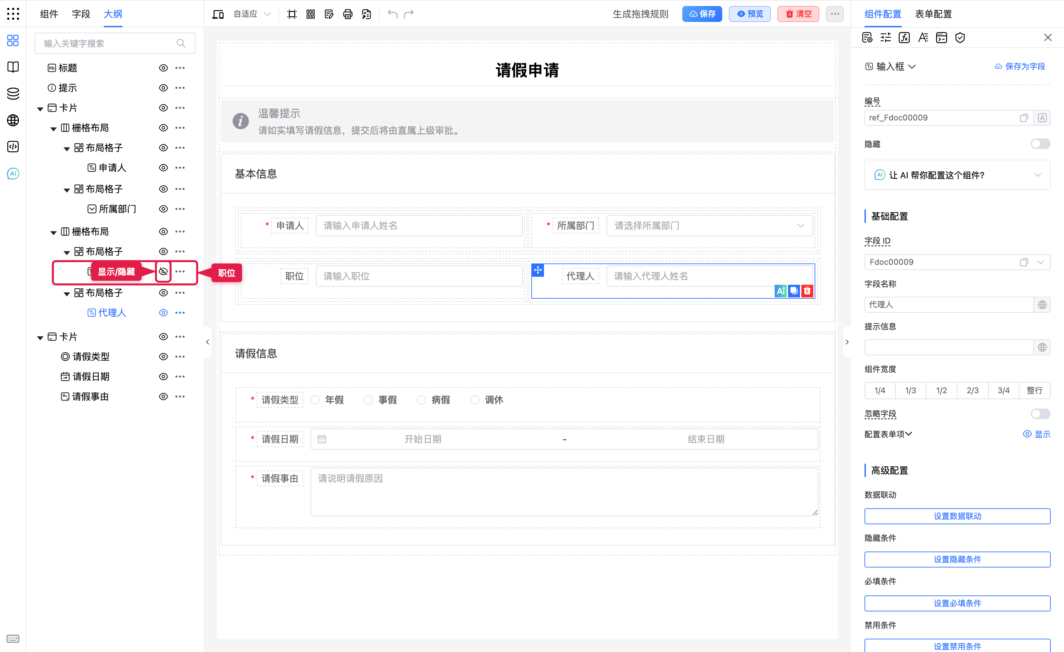Expand the 让 AI 帮你配置这个组件 panel
The height and width of the screenshot is (652, 1064).
tap(957, 175)
